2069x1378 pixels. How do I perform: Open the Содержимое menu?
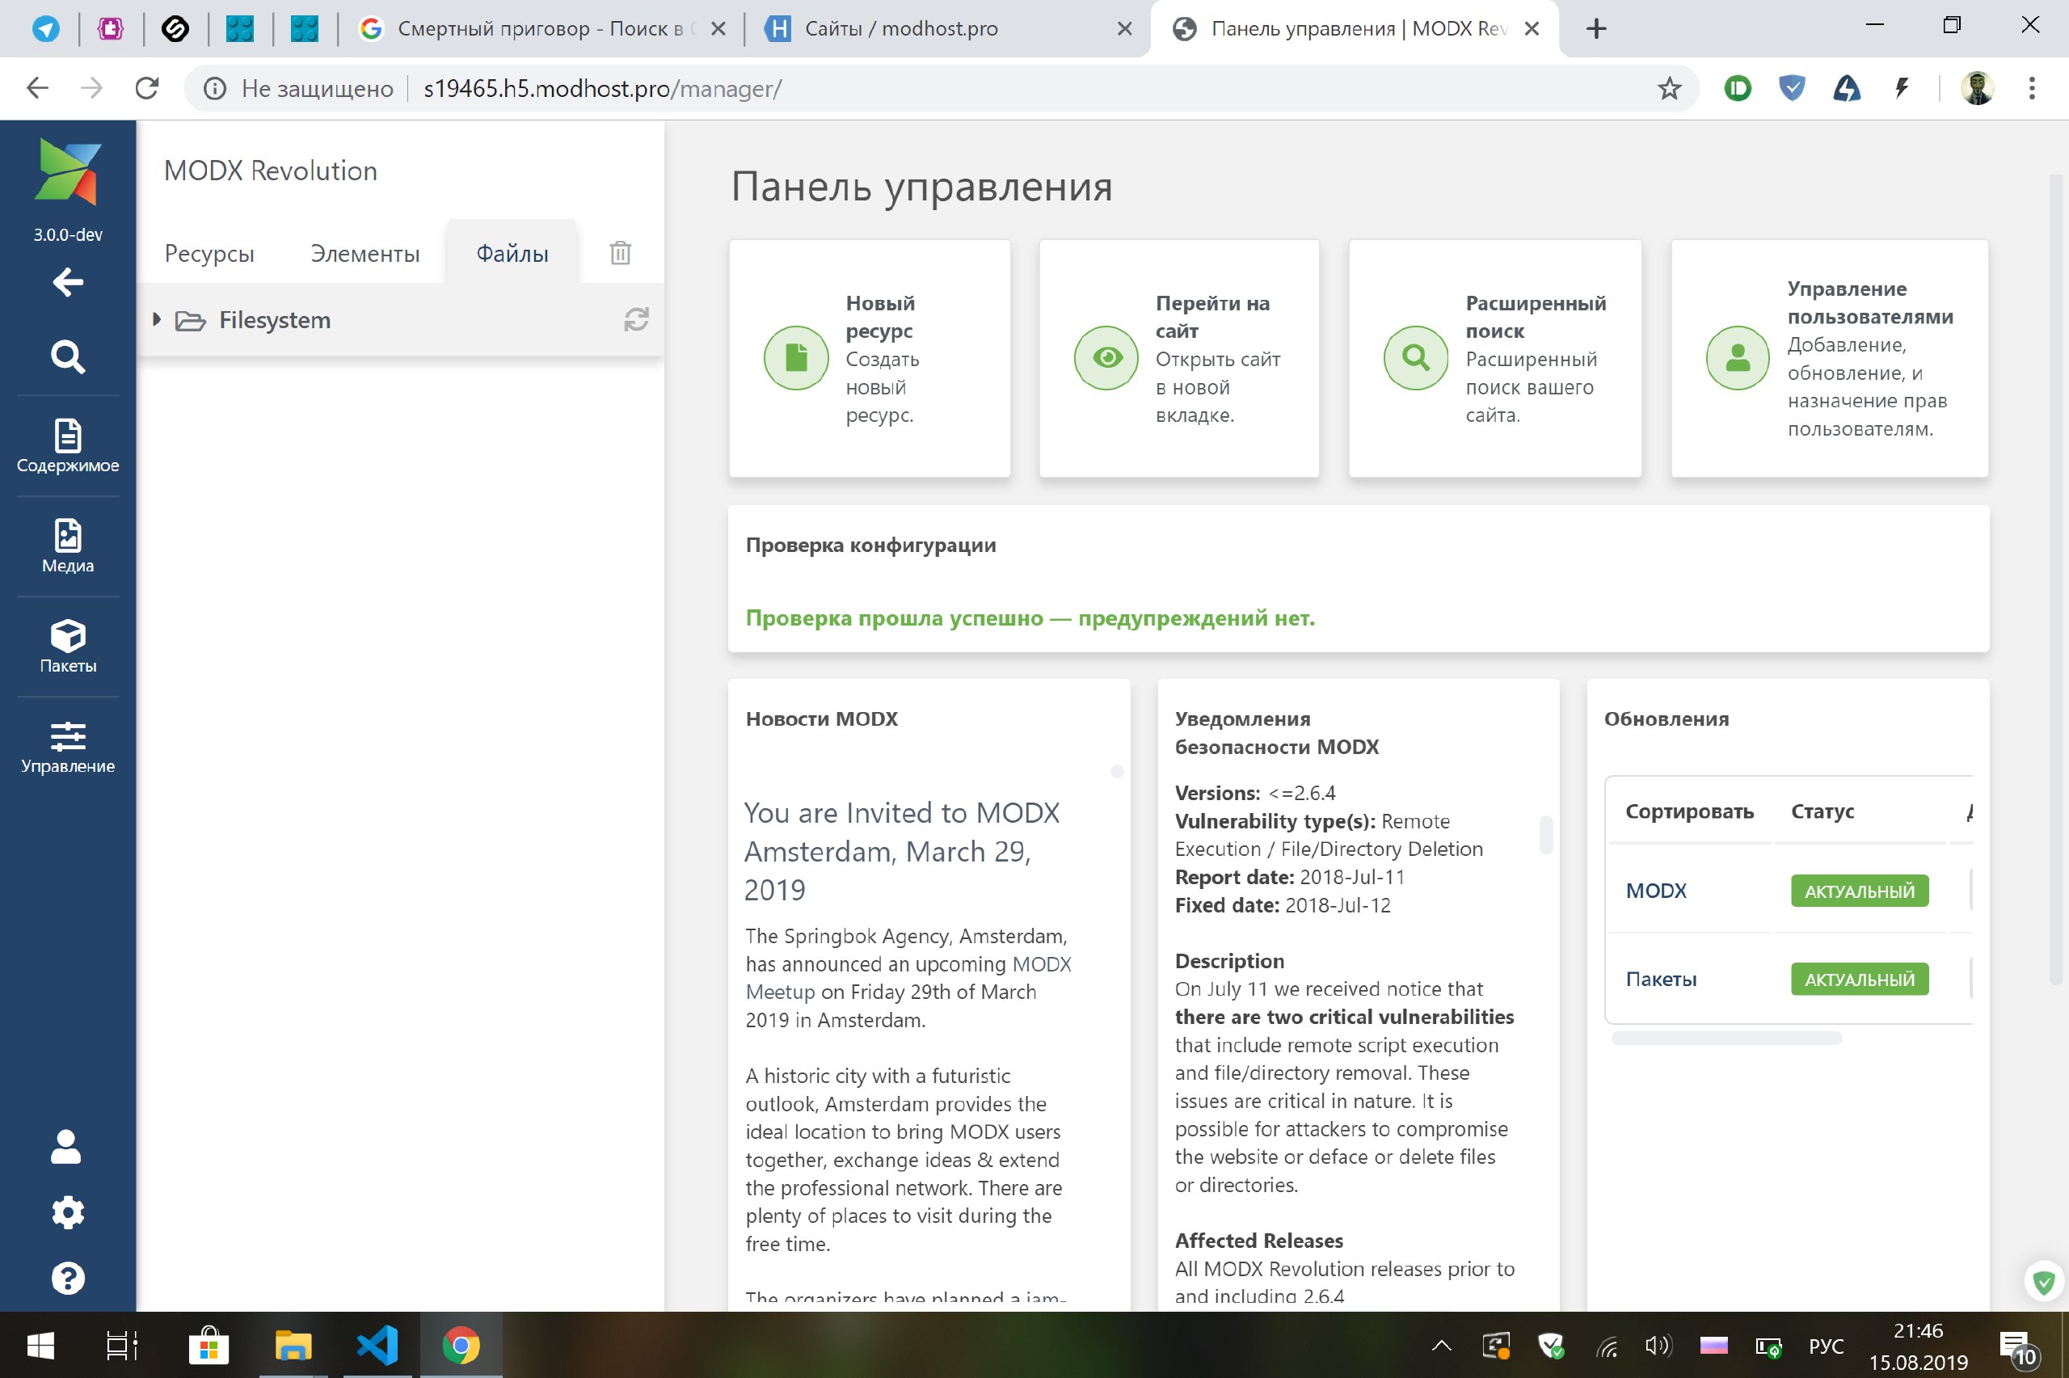point(68,445)
